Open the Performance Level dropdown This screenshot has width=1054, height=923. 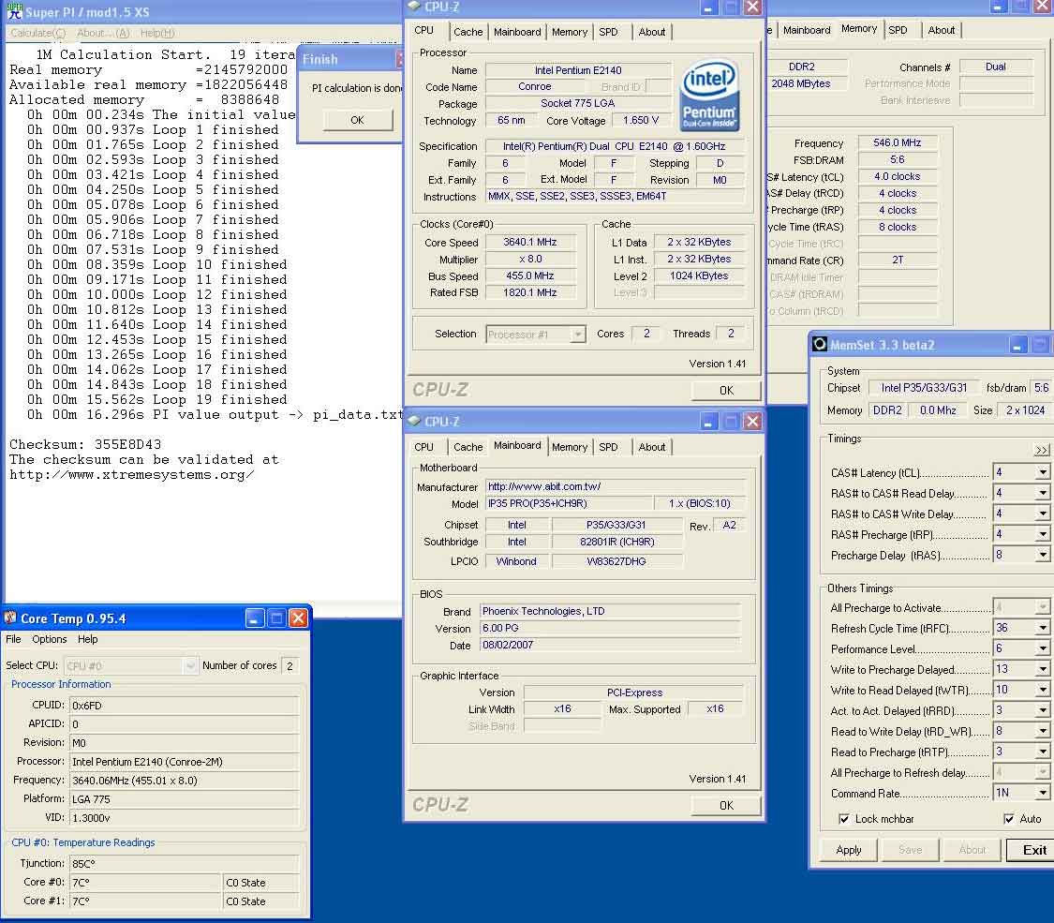point(1042,648)
